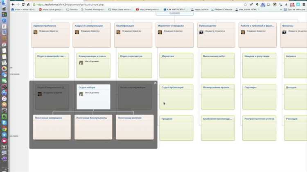The height and width of the screenshot is (172, 307).
Task: Select the dimmed Отдел Поверенного card
Action: tap(52, 97)
